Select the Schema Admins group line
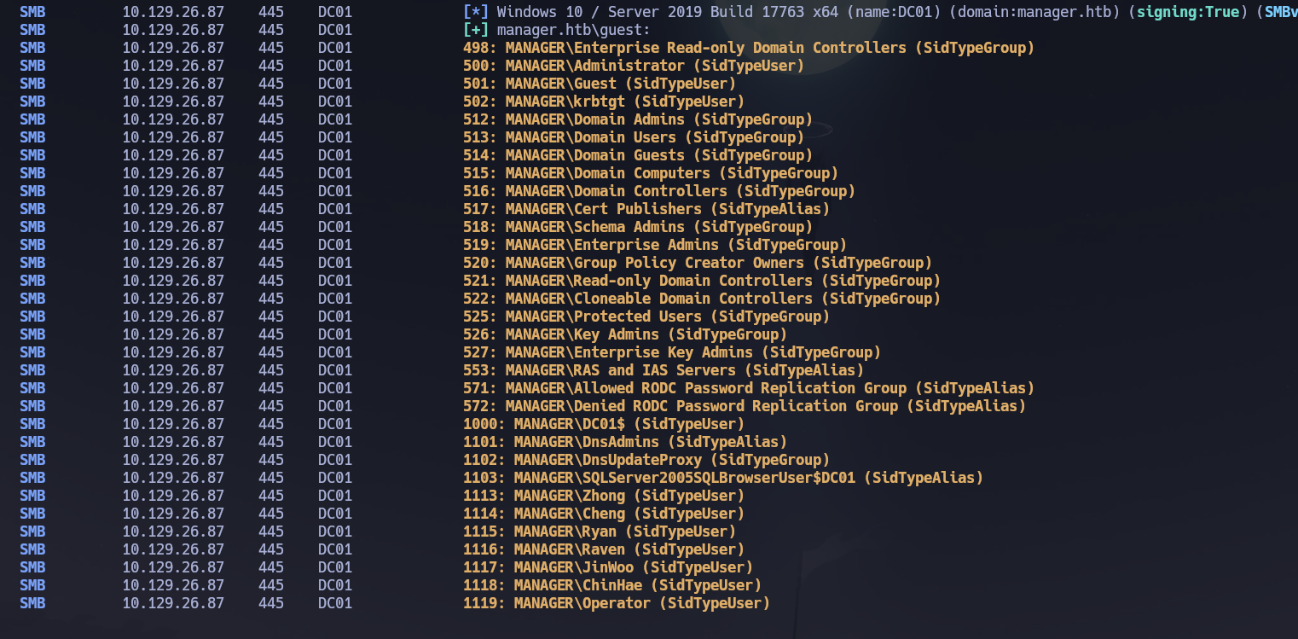The image size is (1298, 639). 635,227
